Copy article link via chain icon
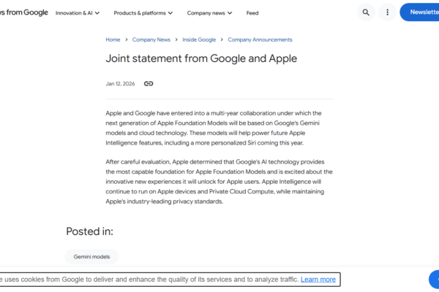This screenshot has height=292, width=439. pyautogui.click(x=149, y=83)
